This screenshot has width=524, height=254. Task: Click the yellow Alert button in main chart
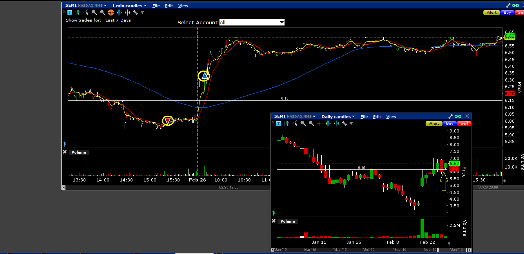pos(491,13)
